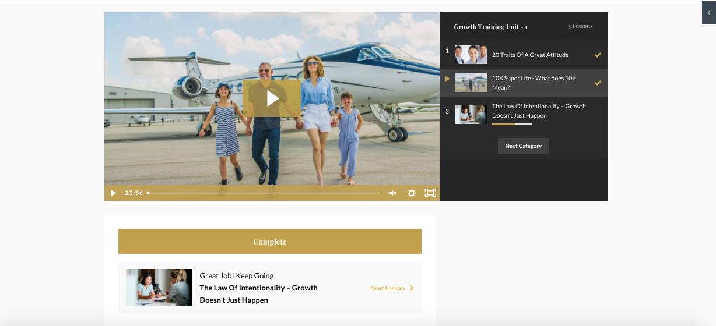
Task: Click the checkmark beside 10X Super Life lesson
Action: [598, 83]
